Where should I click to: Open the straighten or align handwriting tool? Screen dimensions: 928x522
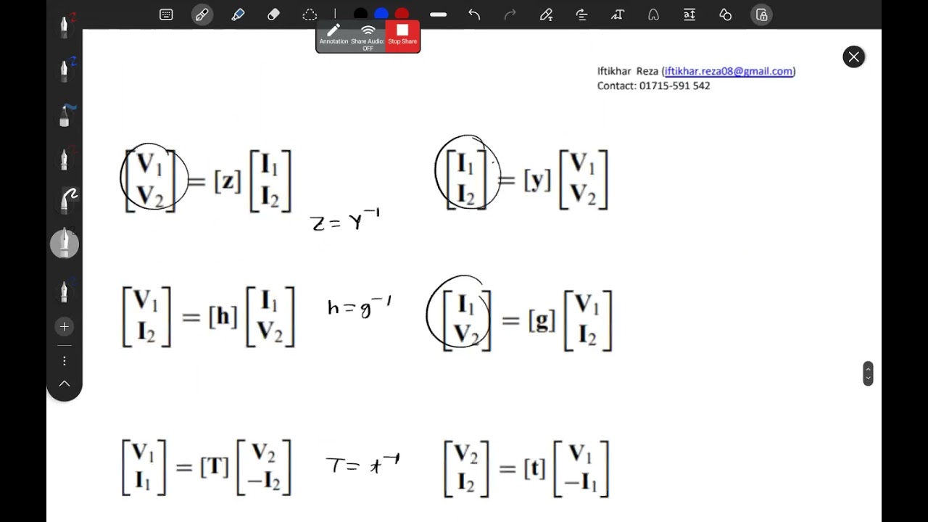[x=581, y=14]
